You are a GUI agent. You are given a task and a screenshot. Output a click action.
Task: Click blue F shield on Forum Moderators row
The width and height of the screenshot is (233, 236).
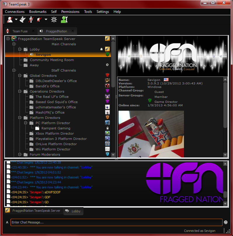pyautogui.click(x=107, y=154)
